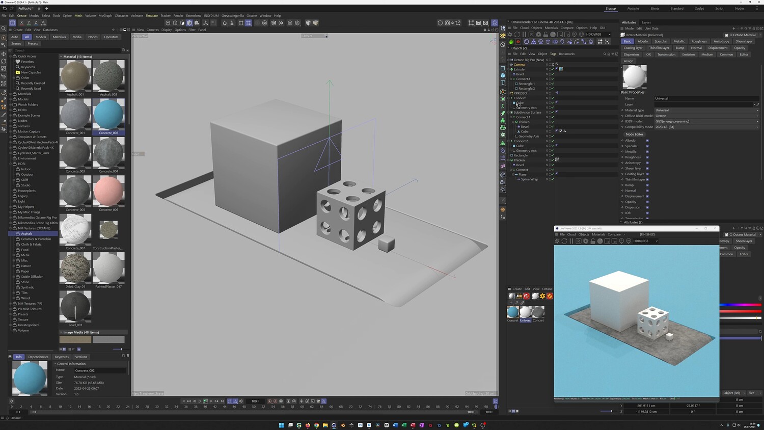
Task: Toggle the Roughness checkbox
Action: point(647,157)
